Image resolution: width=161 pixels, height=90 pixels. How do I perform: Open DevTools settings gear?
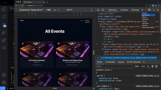pos(149,10)
